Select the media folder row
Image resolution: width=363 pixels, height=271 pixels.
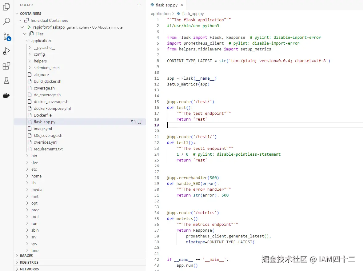[80, 189]
